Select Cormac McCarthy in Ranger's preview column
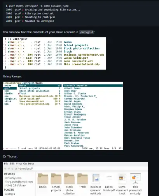This screenshot has height=196, width=159. pos(74,99)
